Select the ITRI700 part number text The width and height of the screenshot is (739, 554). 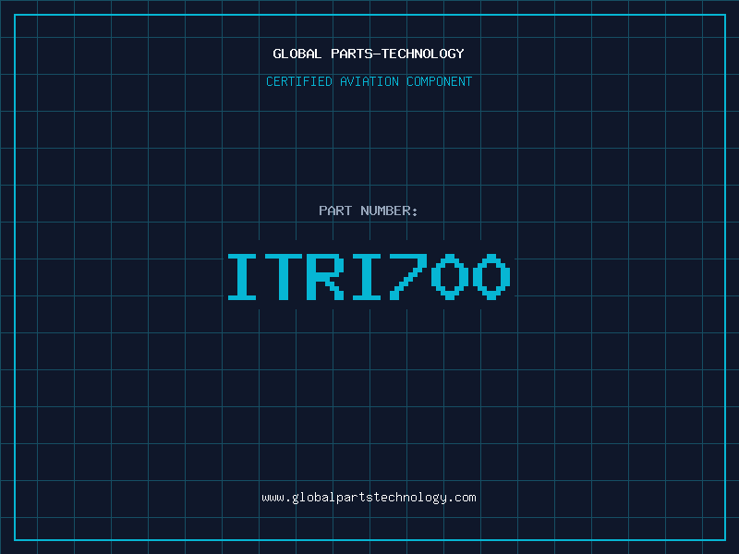[369, 276]
